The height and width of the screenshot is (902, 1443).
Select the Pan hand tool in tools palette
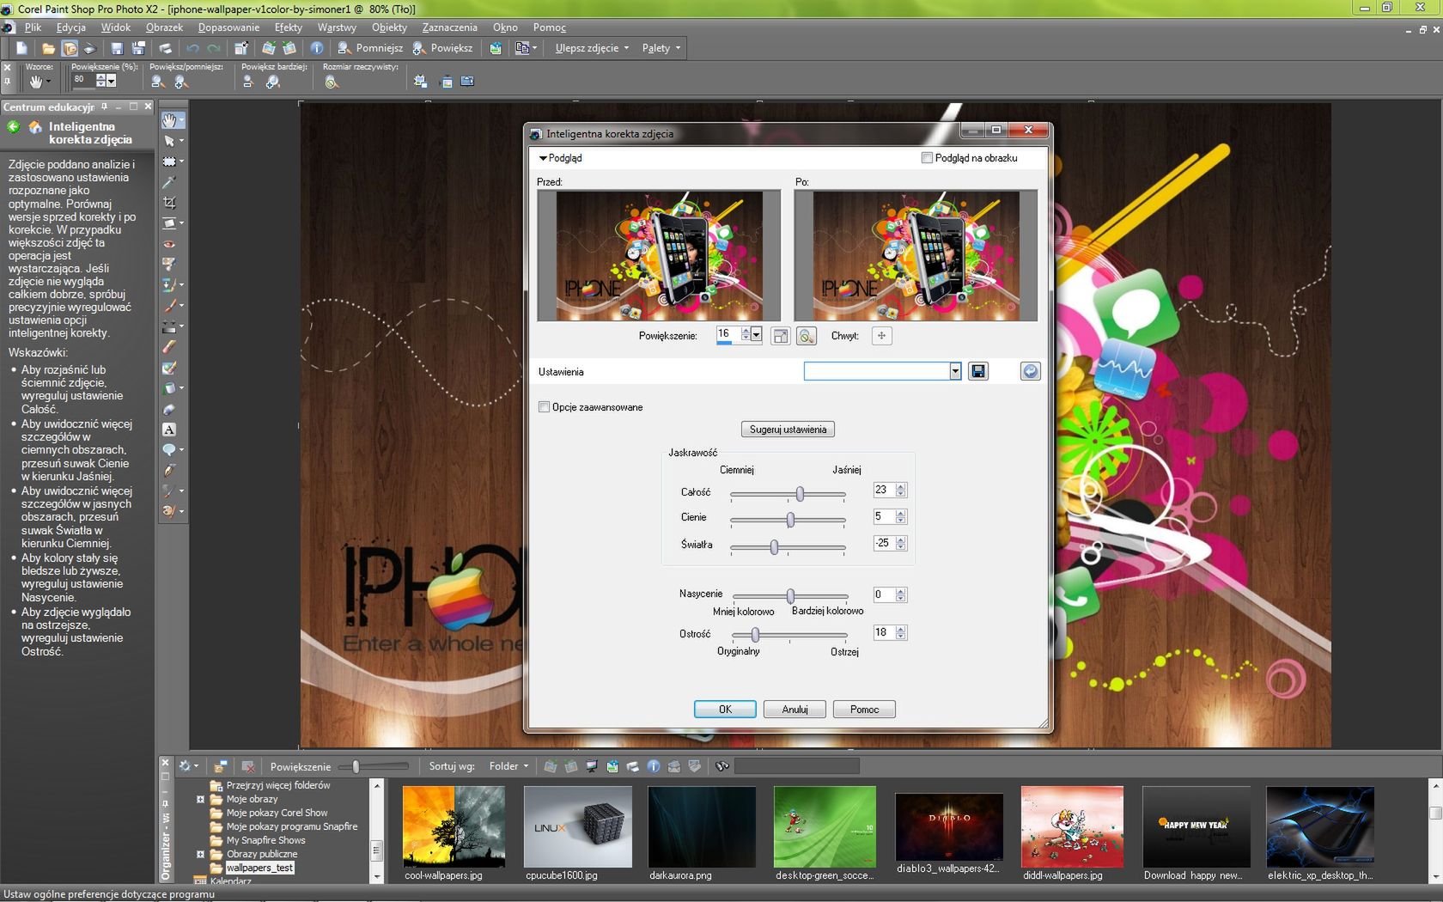(170, 120)
